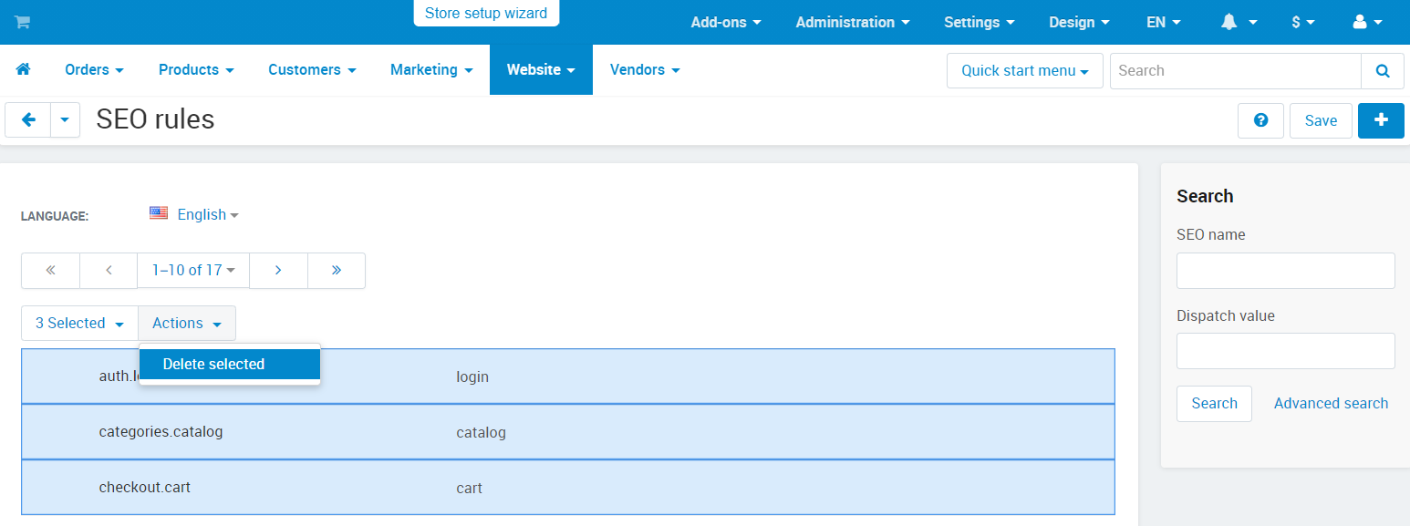Viewport: 1410px width, 526px height.
Task: Open the Vendors menu
Action: pyautogui.click(x=645, y=69)
